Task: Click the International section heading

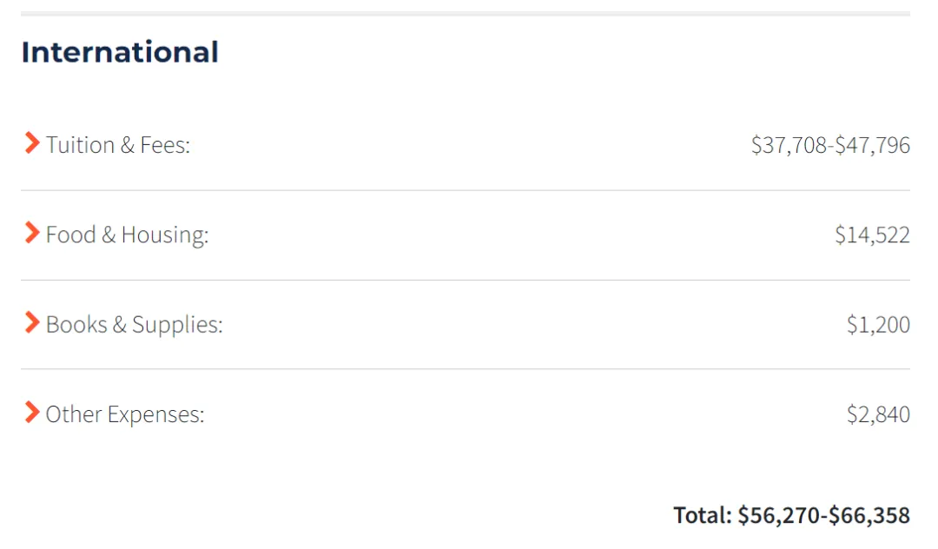Action: point(120,52)
